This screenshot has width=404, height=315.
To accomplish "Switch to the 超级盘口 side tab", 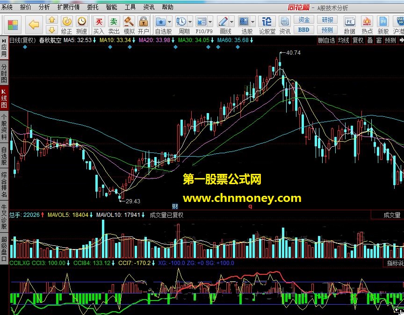I will coord(4,249).
